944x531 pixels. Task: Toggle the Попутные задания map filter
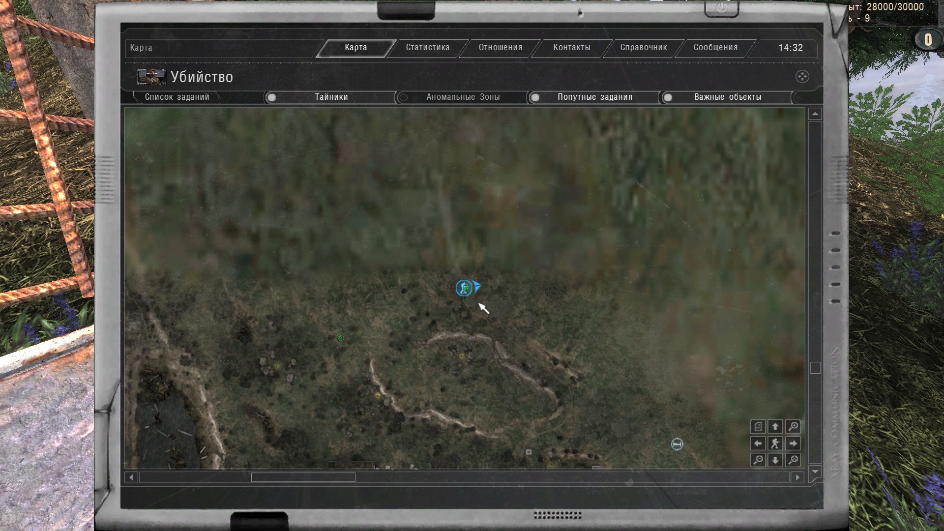[x=594, y=97]
